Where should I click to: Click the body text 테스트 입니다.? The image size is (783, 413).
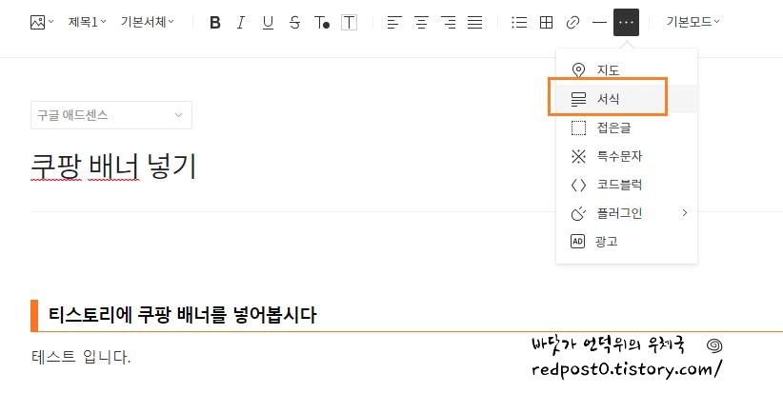(x=81, y=357)
